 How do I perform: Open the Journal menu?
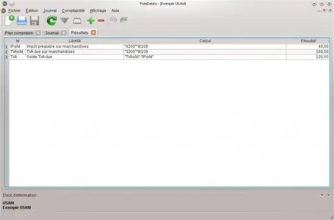(50, 10)
